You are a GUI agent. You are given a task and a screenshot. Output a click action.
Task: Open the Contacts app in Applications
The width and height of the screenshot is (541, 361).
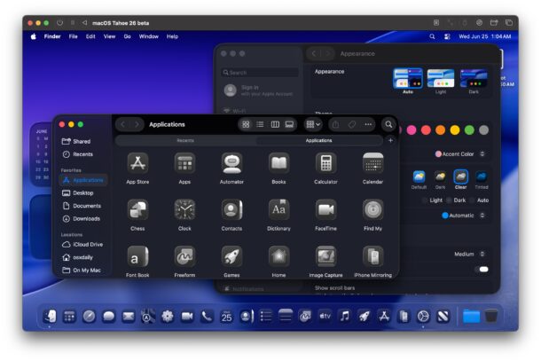pyautogui.click(x=231, y=209)
